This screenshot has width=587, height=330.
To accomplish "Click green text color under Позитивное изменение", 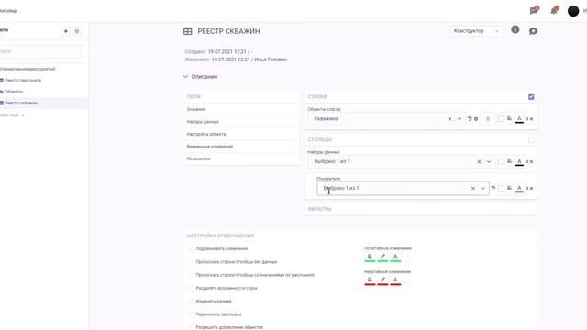I will pos(395,257).
